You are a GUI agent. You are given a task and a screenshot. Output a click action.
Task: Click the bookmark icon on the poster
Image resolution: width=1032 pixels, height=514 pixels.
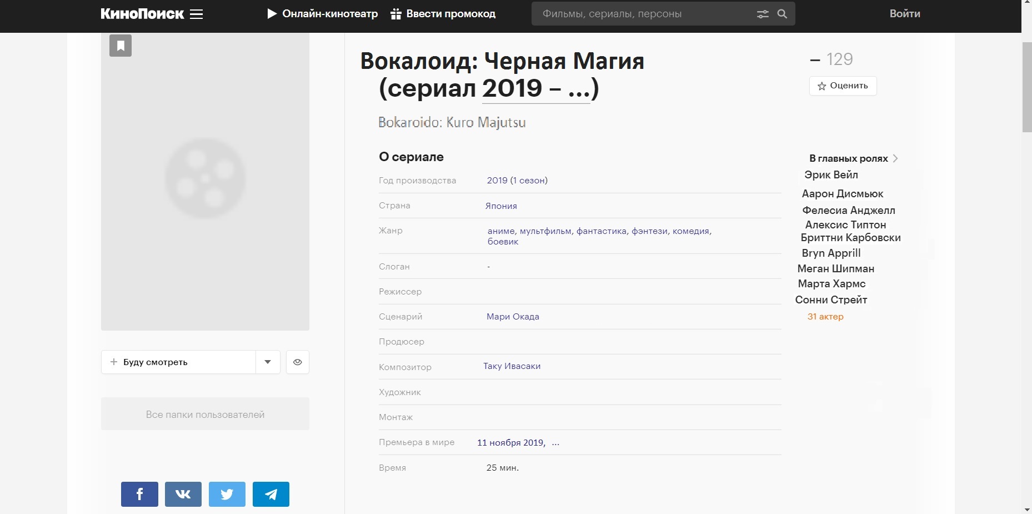click(x=121, y=46)
